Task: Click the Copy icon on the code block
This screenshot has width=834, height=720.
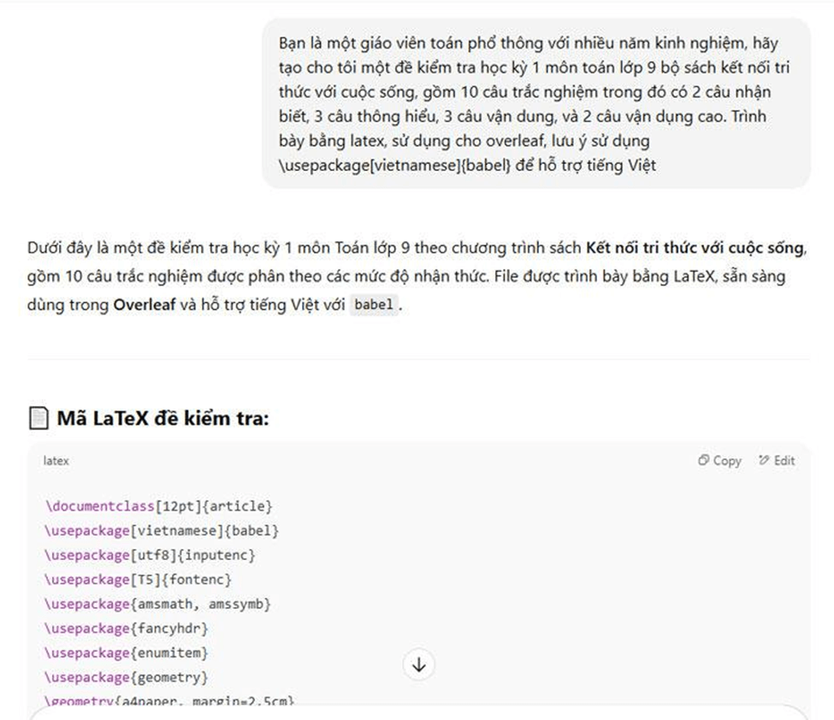Action: pos(703,461)
